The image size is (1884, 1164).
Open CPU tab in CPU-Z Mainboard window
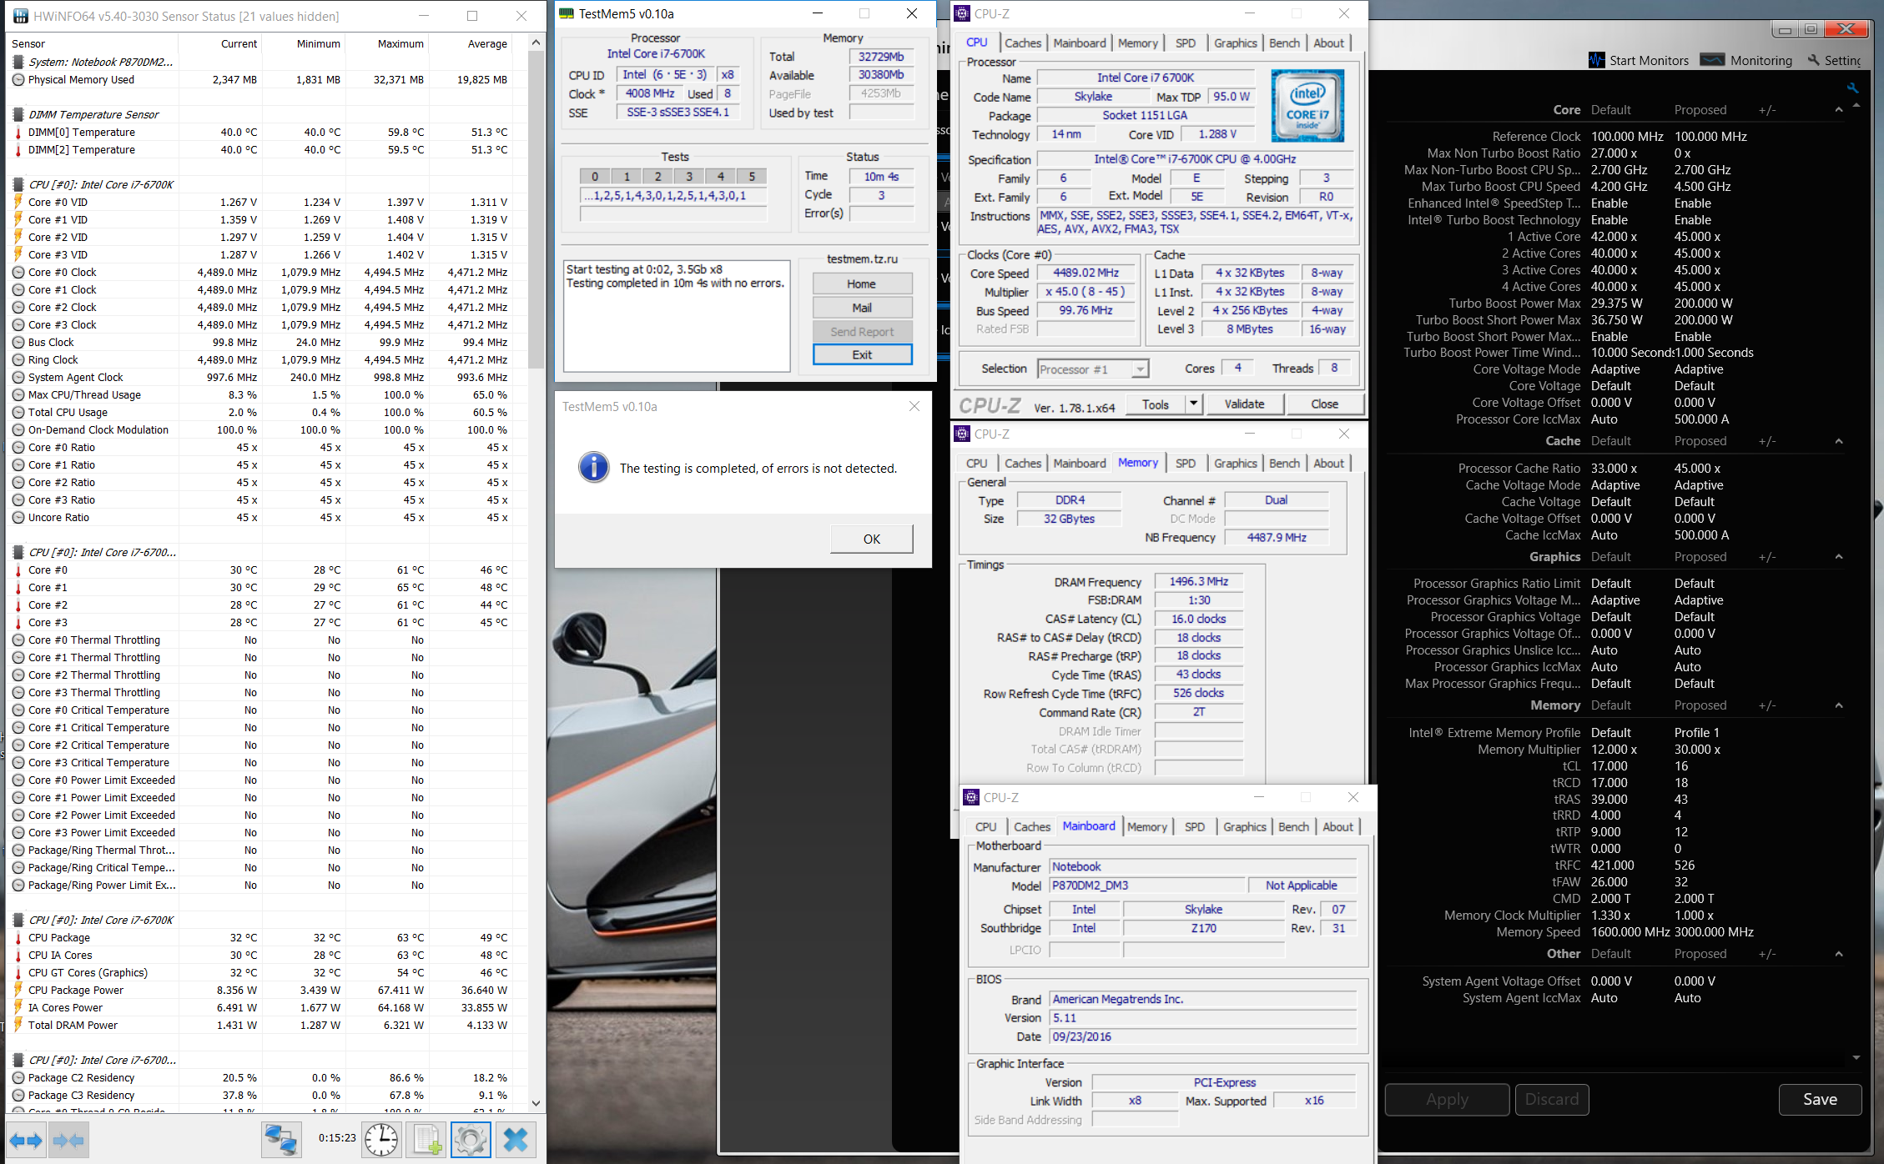point(986,826)
